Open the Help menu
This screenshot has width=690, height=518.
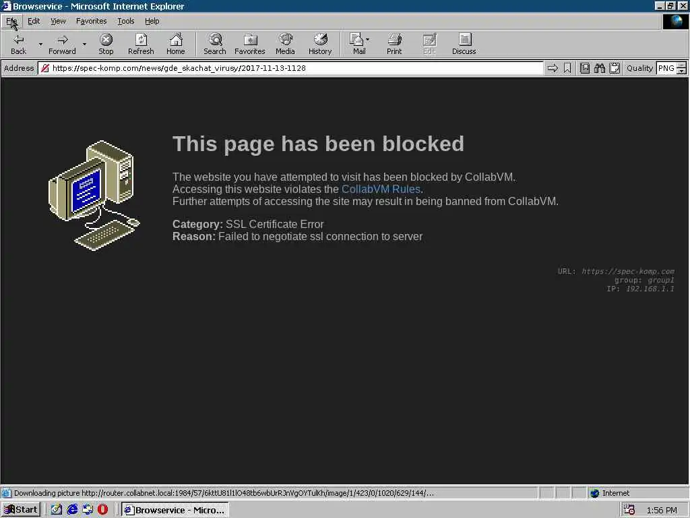coord(152,21)
